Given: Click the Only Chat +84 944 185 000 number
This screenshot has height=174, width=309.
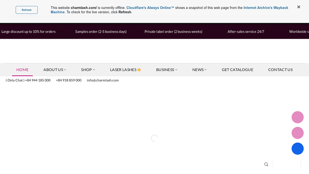Looking at the screenshot, I should pos(28,80).
